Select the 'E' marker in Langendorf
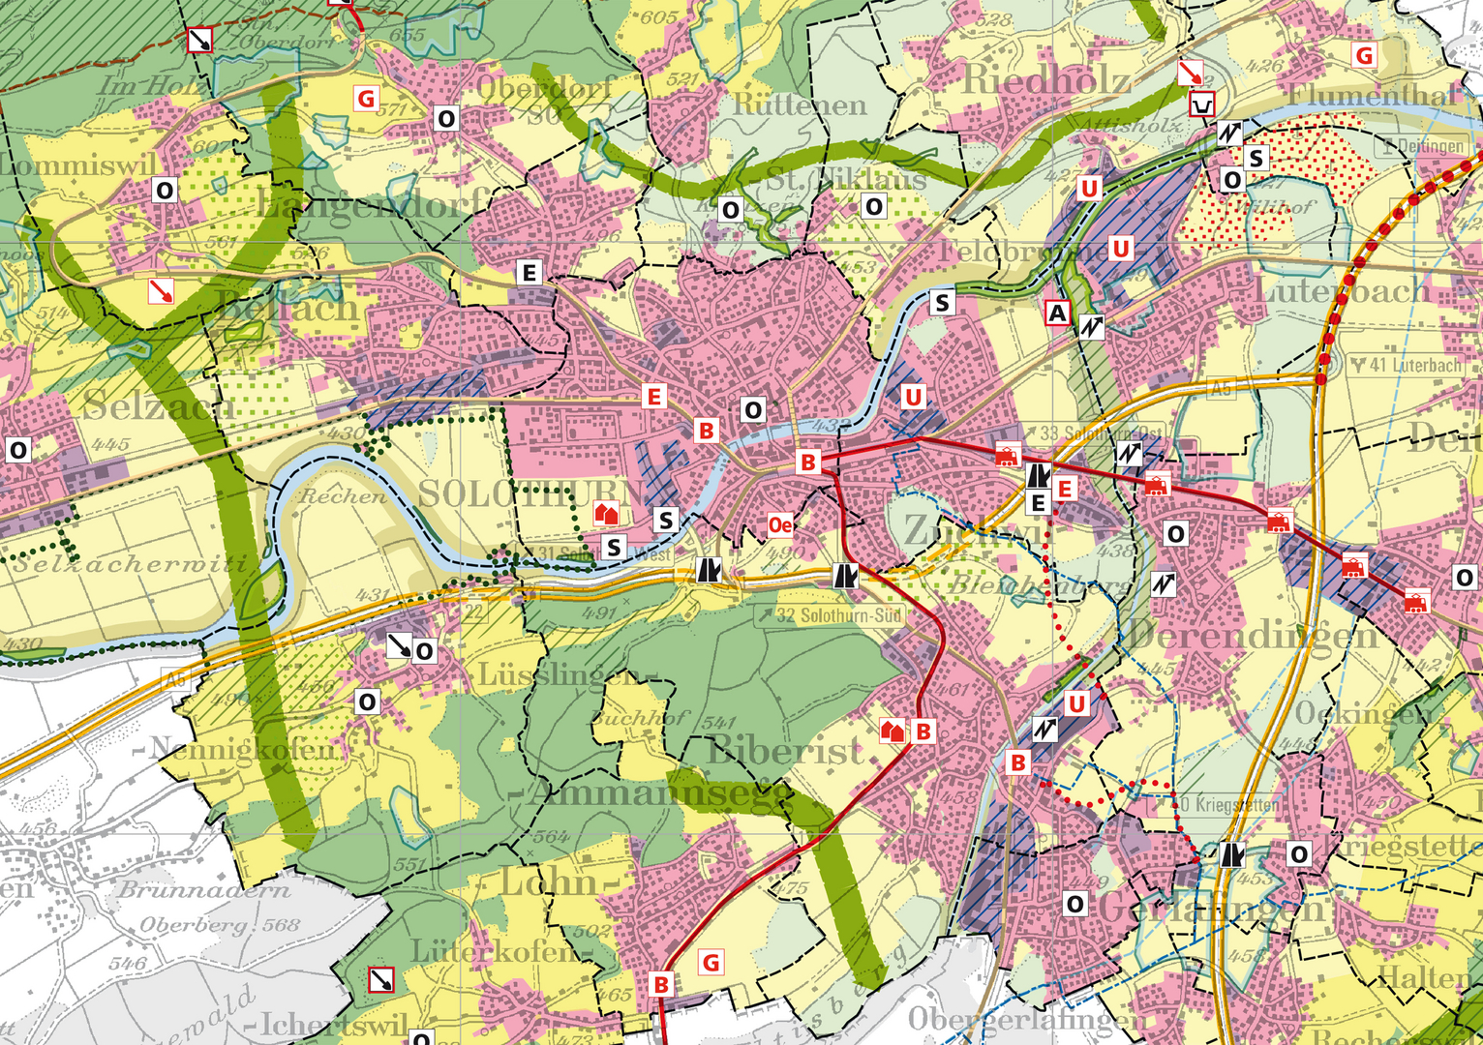The height and width of the screenshot is (1045, 1483). [x=529, y=273]
